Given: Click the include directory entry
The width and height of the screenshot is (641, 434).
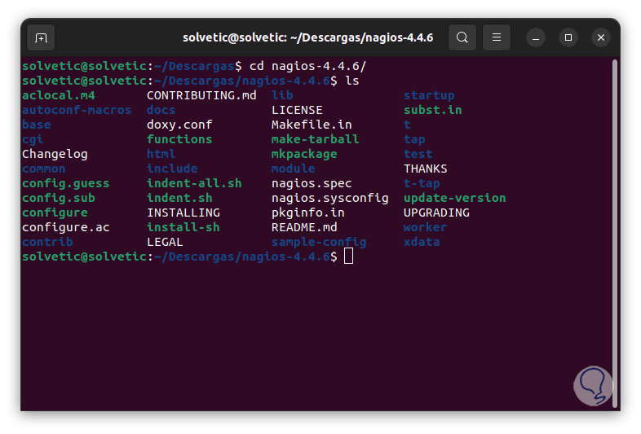Looking at the screenshot, I should pyautogui.click(x=172, y=169).
